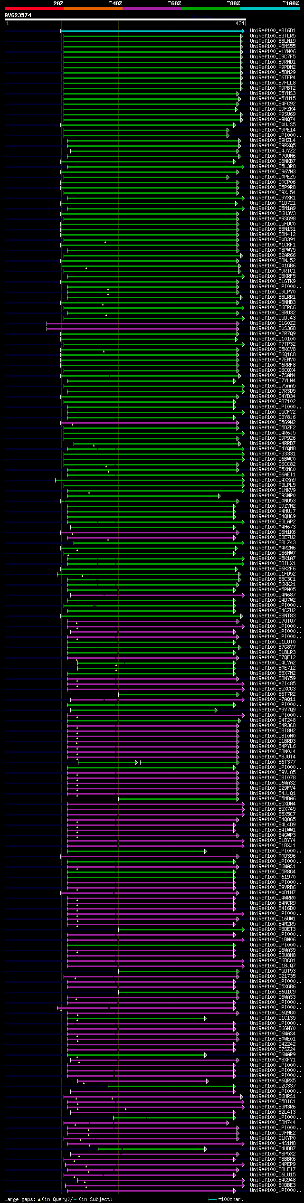Open hit UniRef100_A1YN06
This screenshot has width=304, height=1203.
click(x=273, y=52)
